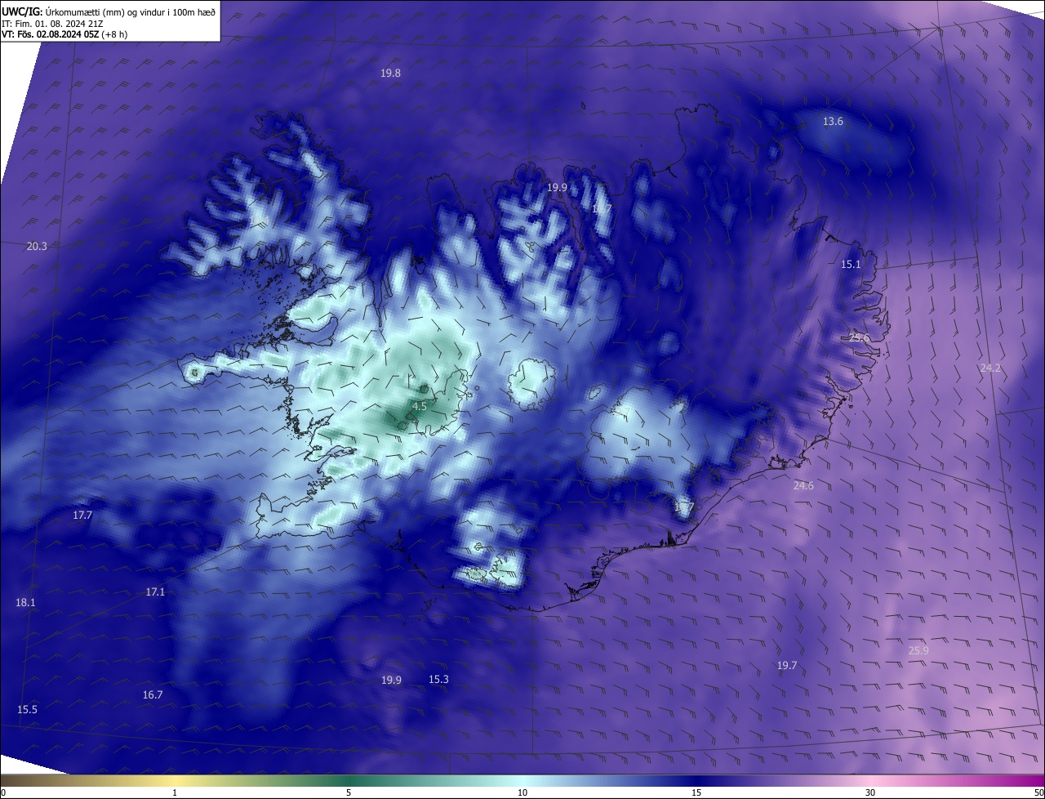Click the 15.3 value label
1045x799 pixels.
438,679
